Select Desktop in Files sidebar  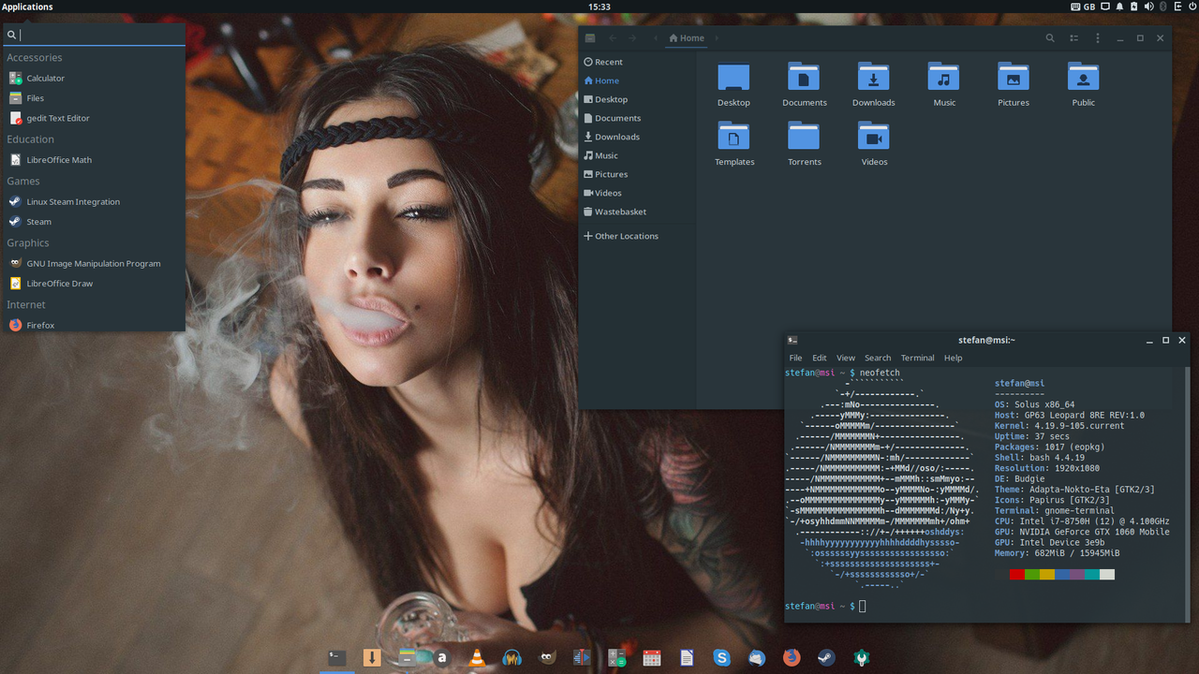point(637,99)
